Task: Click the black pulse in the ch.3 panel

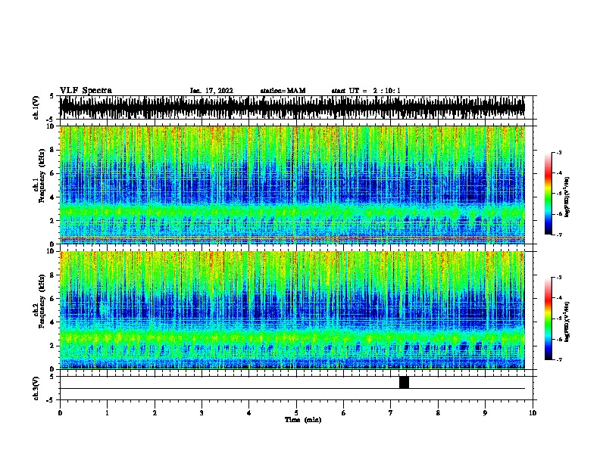Action: (404, 382)
